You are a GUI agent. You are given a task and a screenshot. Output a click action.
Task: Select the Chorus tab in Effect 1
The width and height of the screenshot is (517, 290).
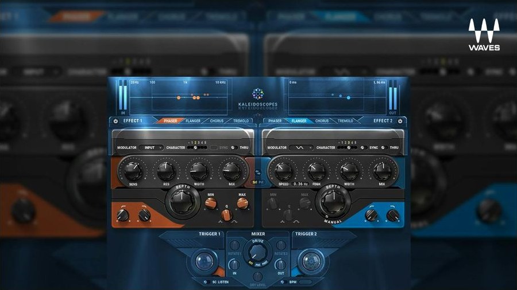pos(217,121)
